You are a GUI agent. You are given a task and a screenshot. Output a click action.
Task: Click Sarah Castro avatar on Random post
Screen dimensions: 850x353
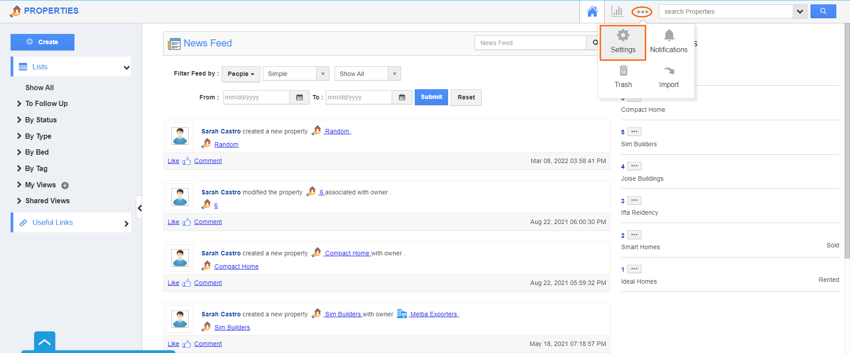(180, 136)
